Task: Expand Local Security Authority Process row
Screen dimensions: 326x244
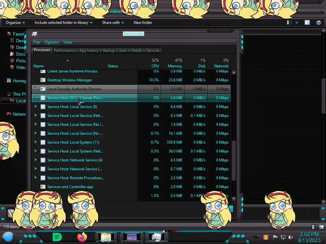Action: [35, 89]
